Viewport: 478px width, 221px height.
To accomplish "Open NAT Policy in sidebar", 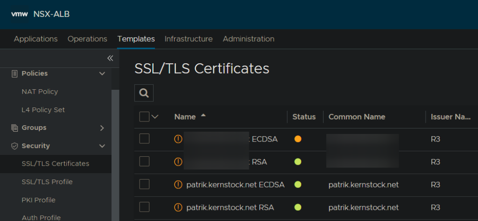I will pos(40,92).
